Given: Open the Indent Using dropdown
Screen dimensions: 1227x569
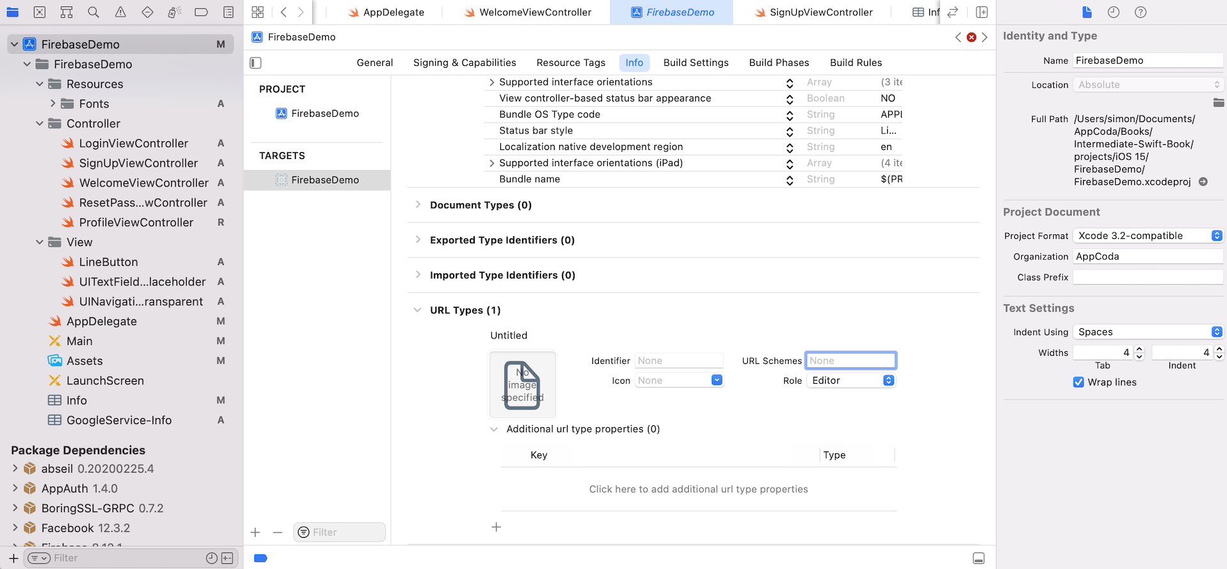Looking at the screenshot, I should [x=1148, y=332].
